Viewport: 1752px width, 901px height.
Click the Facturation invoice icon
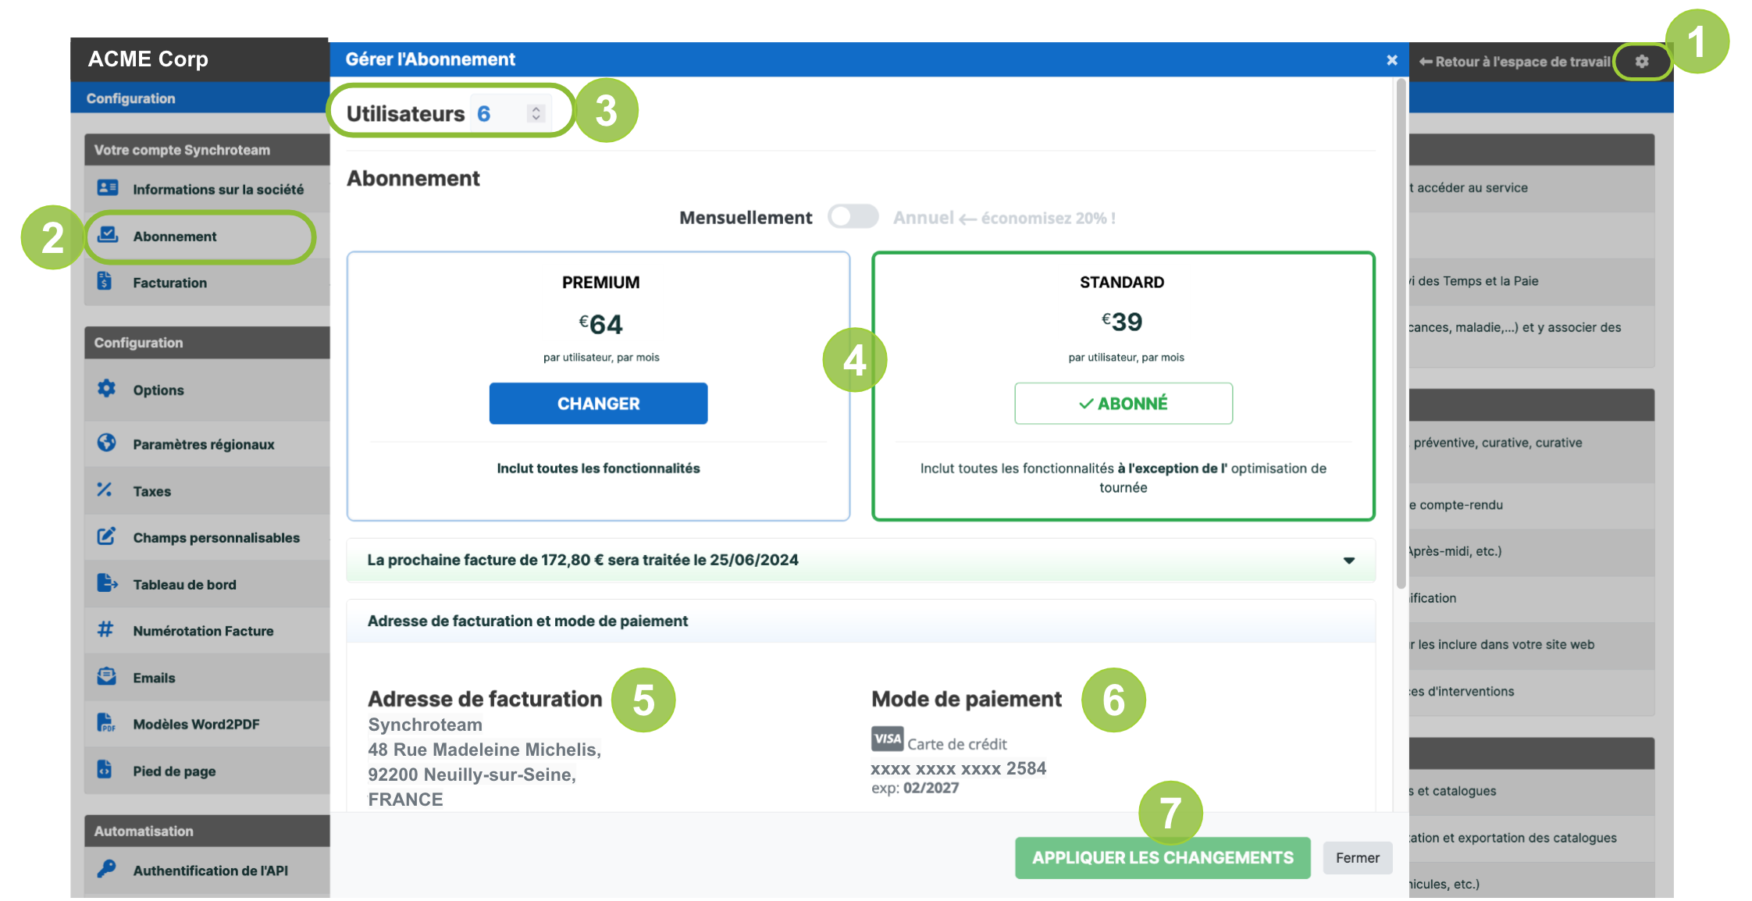coord(105,281)
